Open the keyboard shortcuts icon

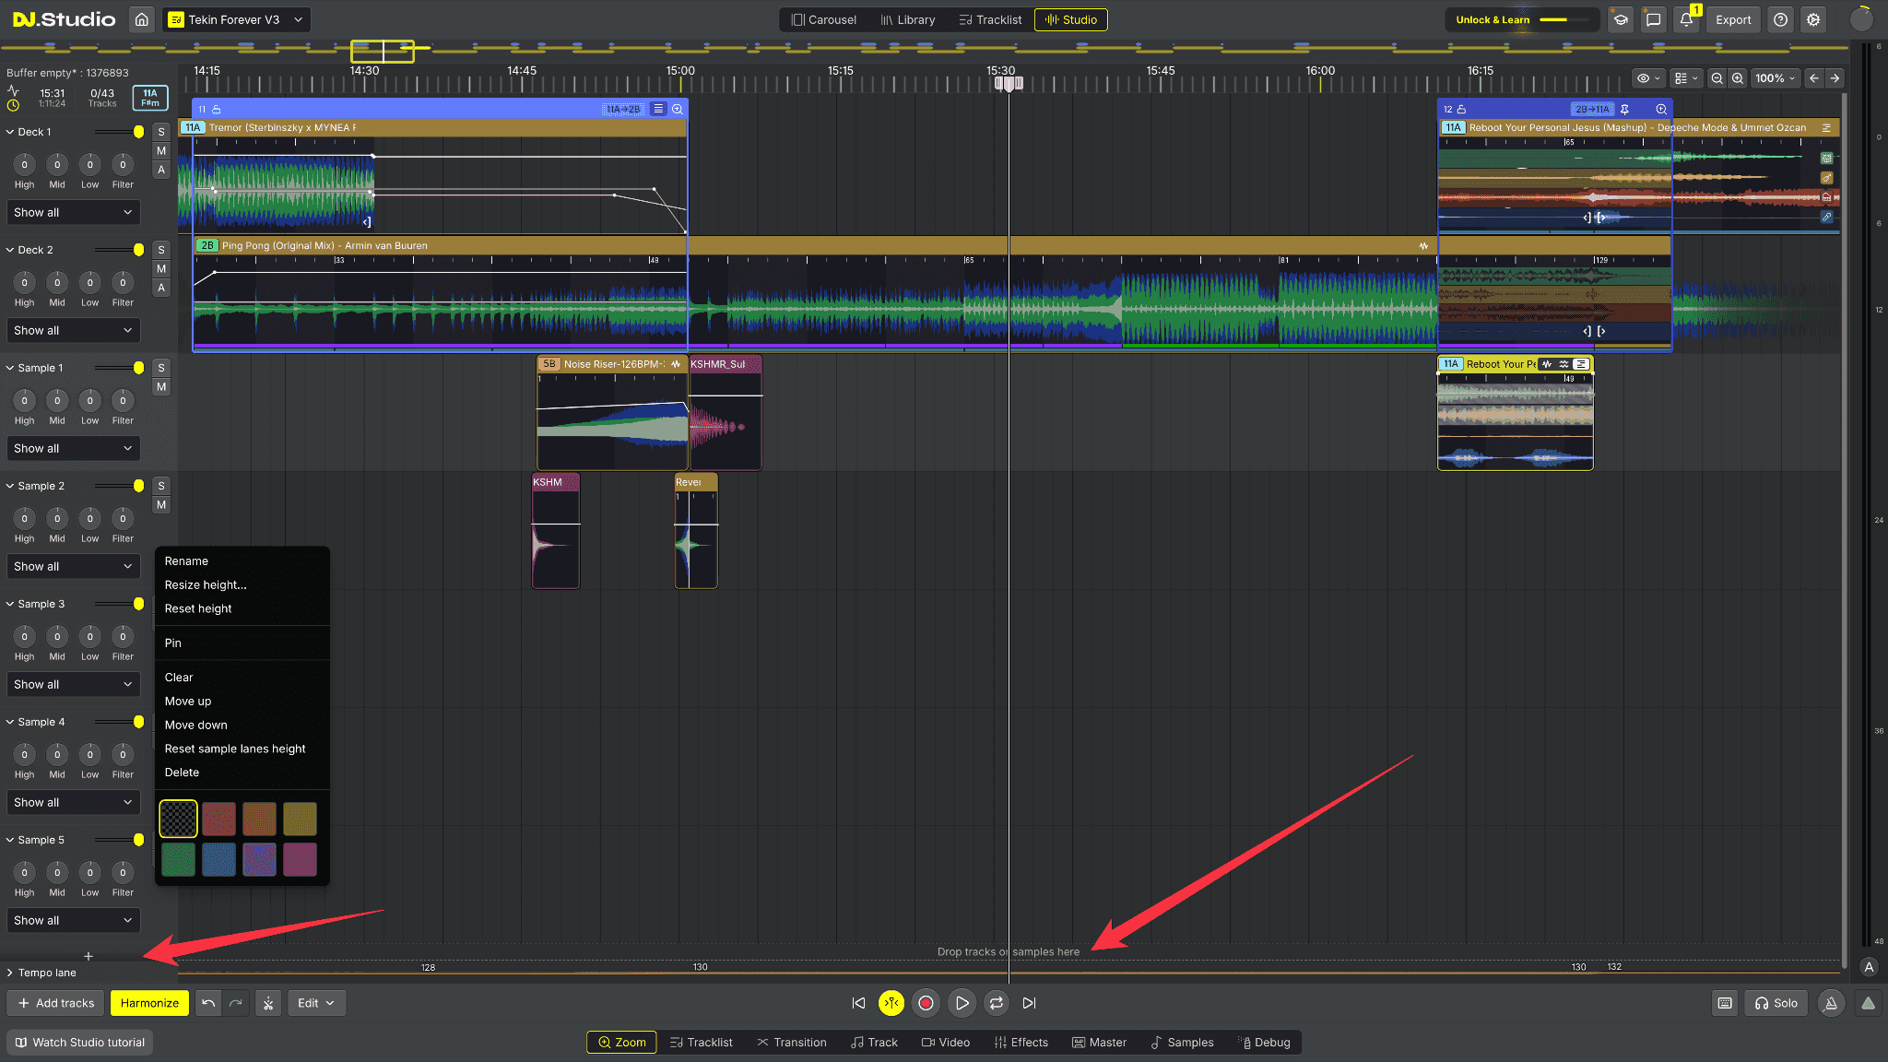pos(1725,1003)
